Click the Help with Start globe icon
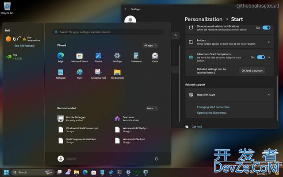Viewport: 283px width, 177px height. (191, 95)
